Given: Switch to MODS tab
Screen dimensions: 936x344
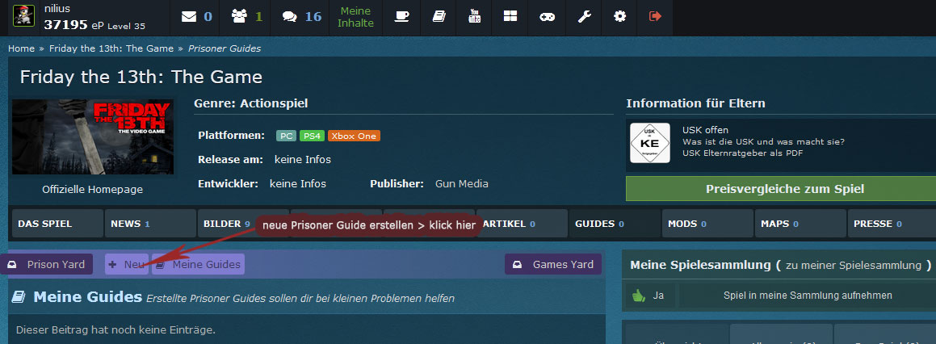Looking at the screenshot, I should click(707, 224).
